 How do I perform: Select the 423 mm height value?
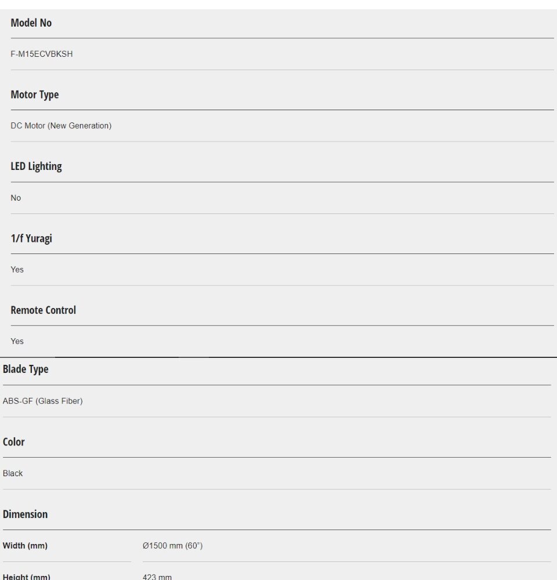[157, 577]
